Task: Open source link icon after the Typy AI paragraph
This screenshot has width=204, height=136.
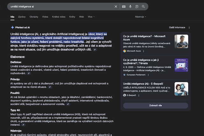Action: (x=23, y=125)
